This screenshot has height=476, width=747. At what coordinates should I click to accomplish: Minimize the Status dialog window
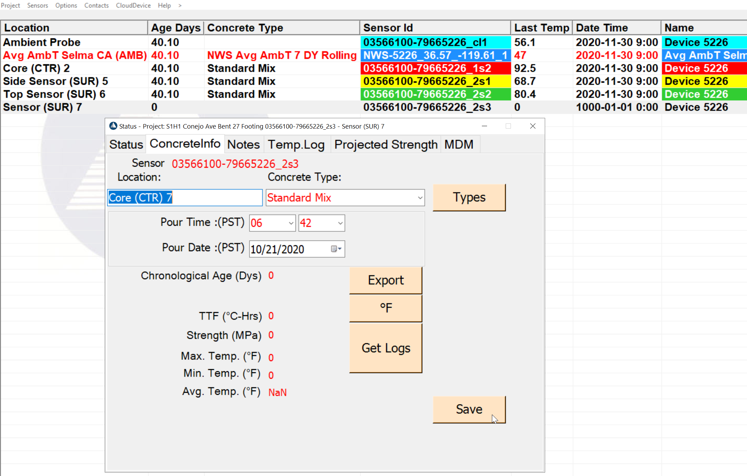pyautogui.click(x=484, y=126)
